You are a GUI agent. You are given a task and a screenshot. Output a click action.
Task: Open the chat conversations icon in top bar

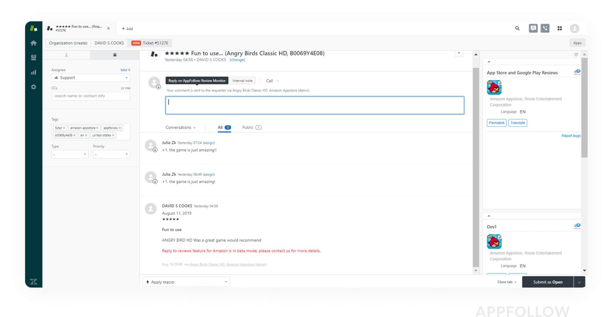[533, 28]
